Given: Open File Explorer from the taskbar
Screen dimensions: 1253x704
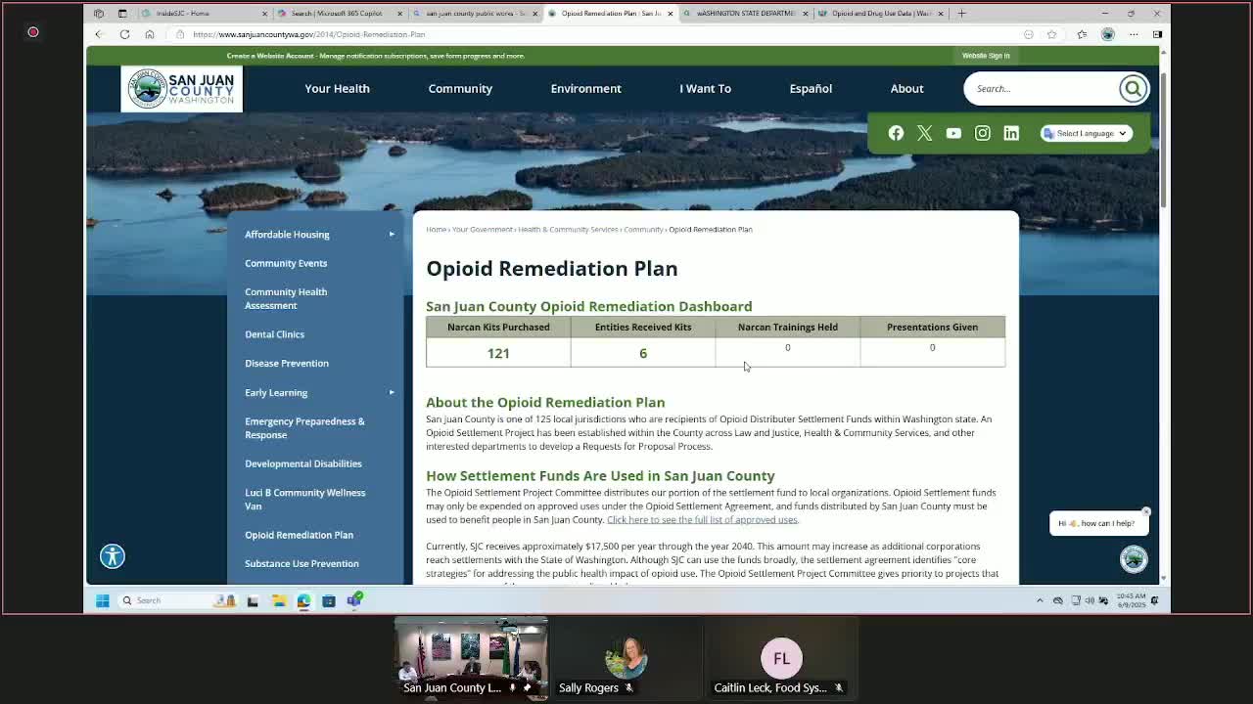Looking at the screenshot, I should (279, 600).
